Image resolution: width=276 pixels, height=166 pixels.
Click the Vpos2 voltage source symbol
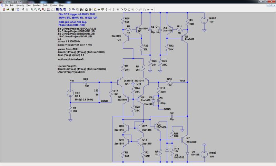point(204,20)
